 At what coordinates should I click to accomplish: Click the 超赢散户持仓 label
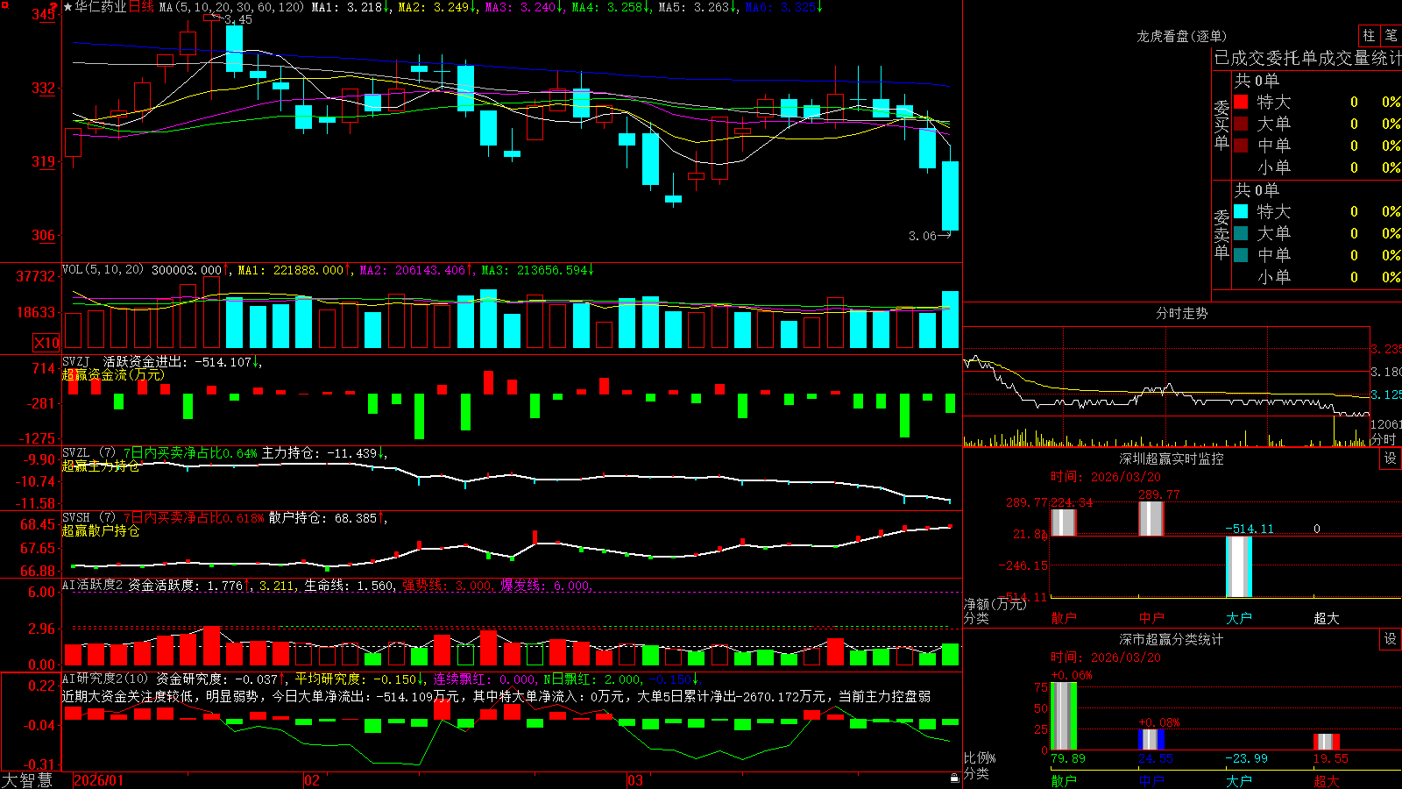click(101, 530)
